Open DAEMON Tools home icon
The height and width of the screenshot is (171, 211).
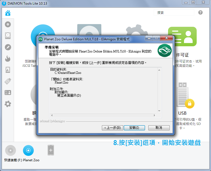[x=8, y=13]
